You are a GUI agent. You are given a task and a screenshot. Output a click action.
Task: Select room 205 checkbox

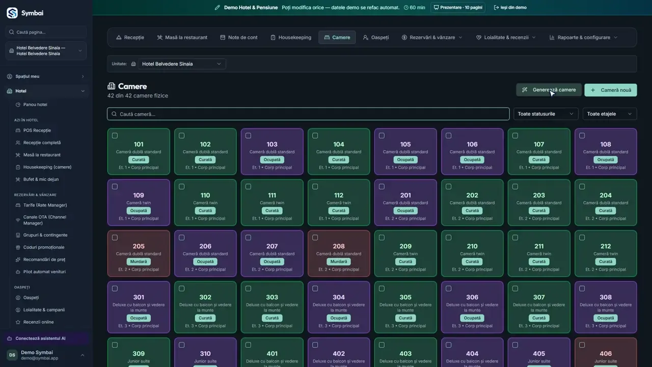pyautogui.click(x=115, y=238)
